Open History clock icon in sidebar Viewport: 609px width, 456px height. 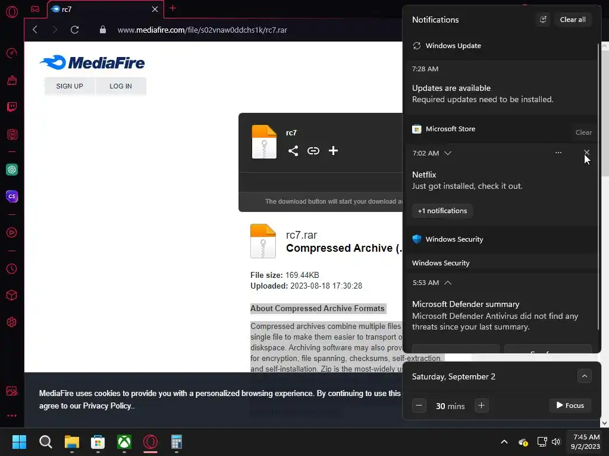tap(12, 269)
